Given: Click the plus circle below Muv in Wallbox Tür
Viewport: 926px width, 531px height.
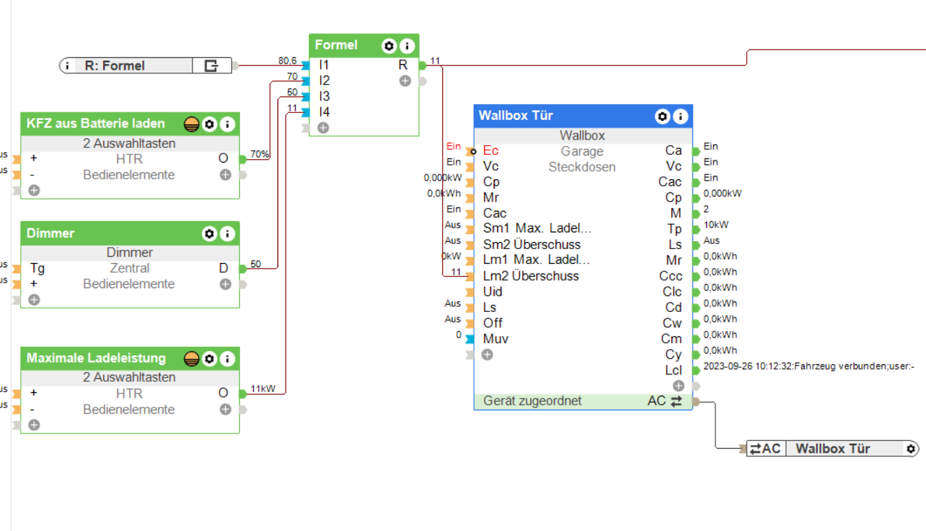Looking at the screenshot, I should pyautogui.click(x=487, y=354).
